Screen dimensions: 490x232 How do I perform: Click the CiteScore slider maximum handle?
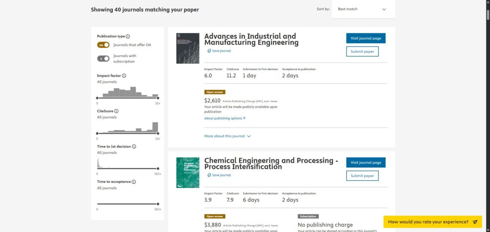coord(158,134)
